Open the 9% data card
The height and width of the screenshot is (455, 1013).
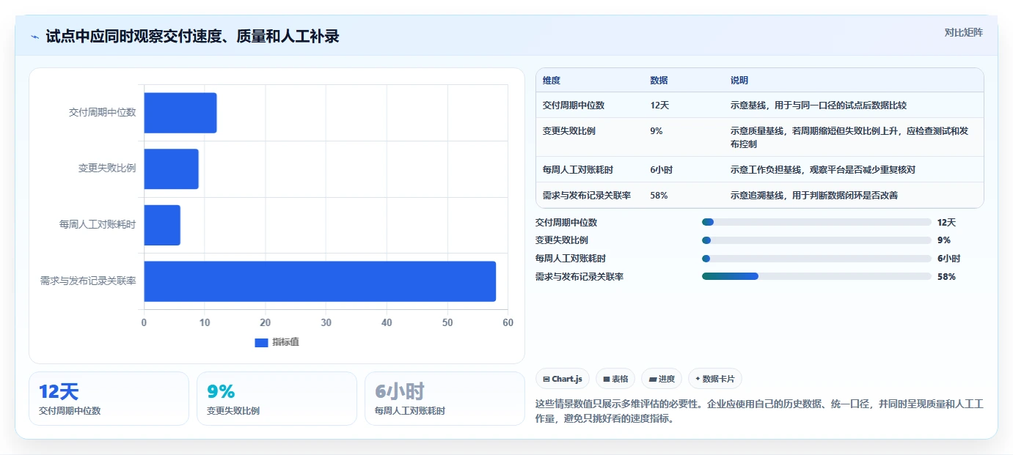tap(277, 399)
